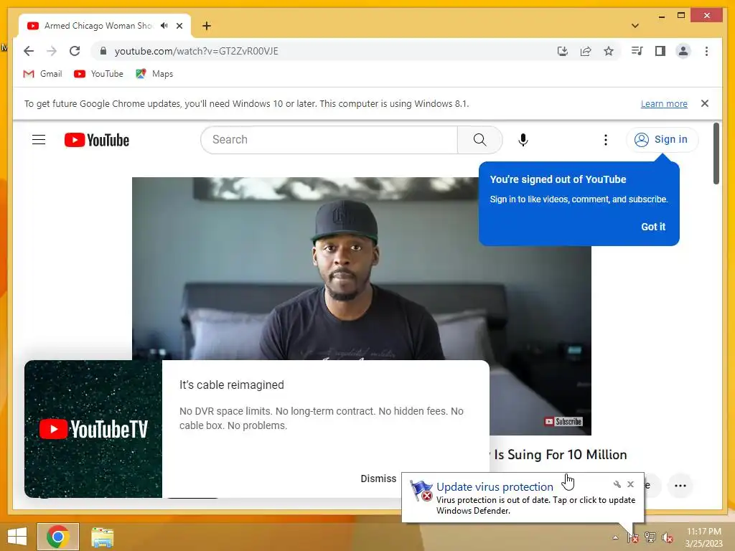Open YouTube settings three-dot menu

[x=606, y=140]
